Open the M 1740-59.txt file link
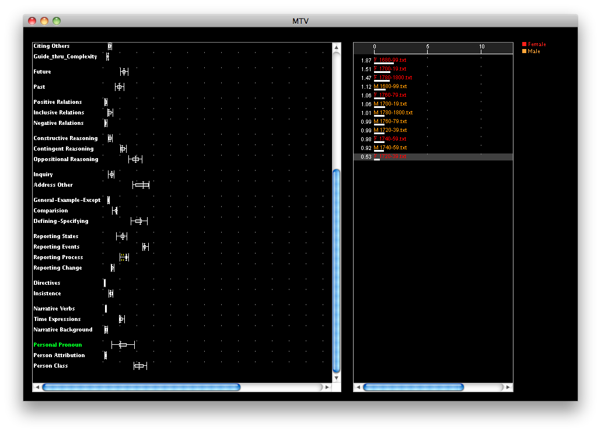This screenshot has width=601, height=433. 390,148
